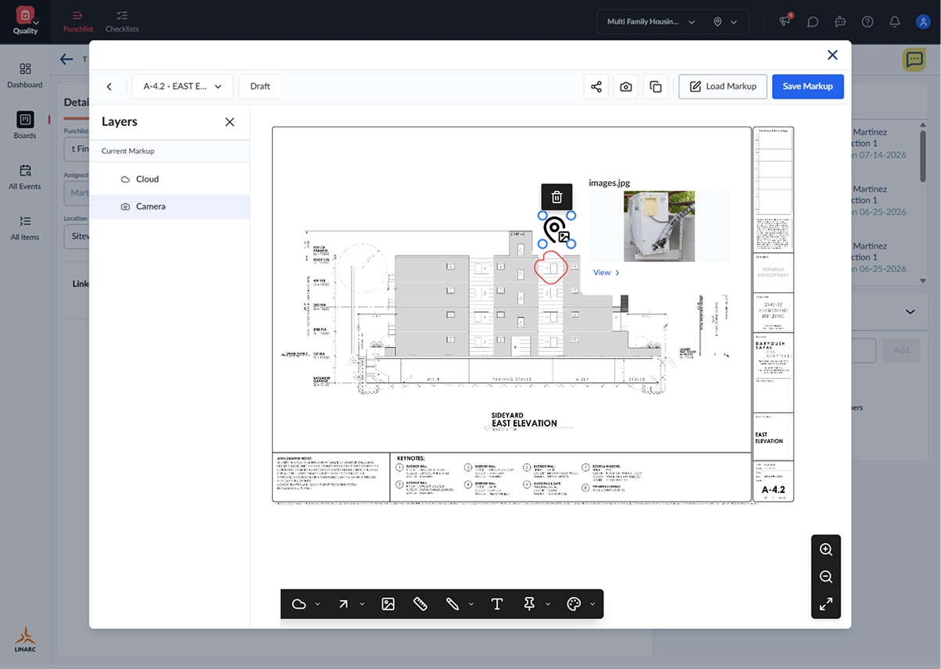Click the yellow chat message icon

[x=914, y=59]
